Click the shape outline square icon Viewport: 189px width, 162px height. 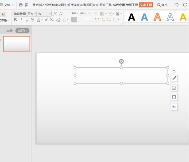tap(174, 97)
